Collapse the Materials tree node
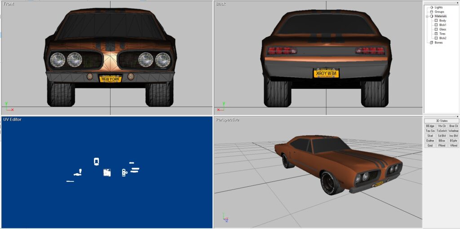Screen dimensions: 460x229 428,16
